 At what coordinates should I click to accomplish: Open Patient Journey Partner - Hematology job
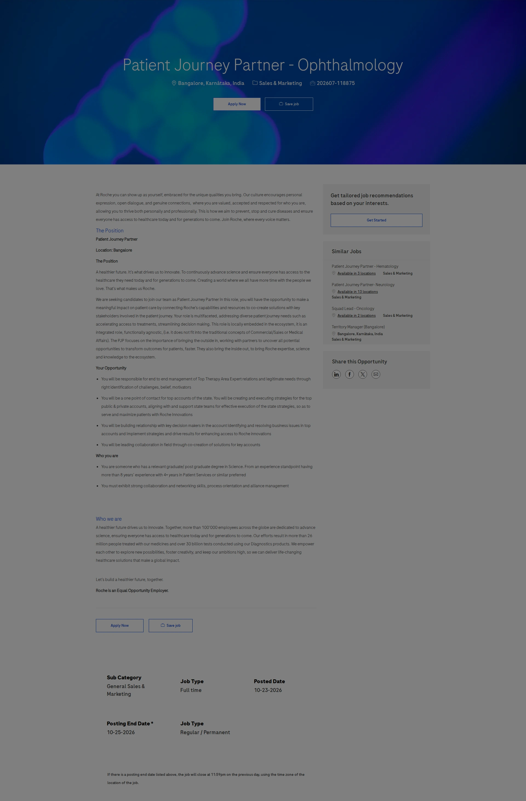(365, 266)
